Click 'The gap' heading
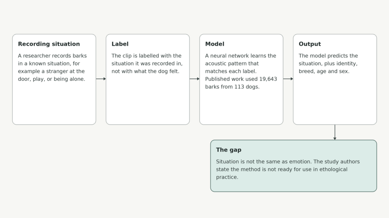This screenshot has width=389, height=218. tap(228, 150)
